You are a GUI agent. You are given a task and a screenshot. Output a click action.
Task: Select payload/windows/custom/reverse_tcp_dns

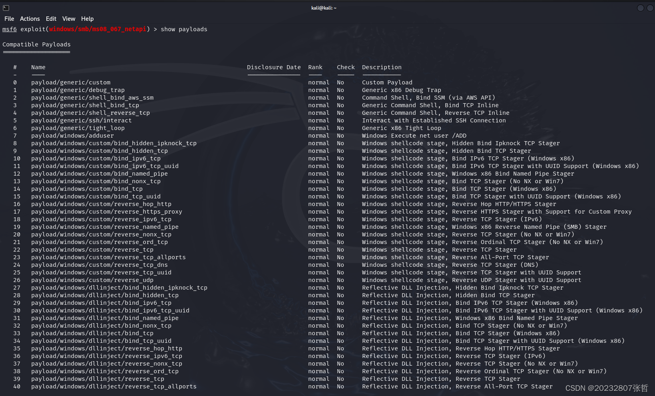100,265
